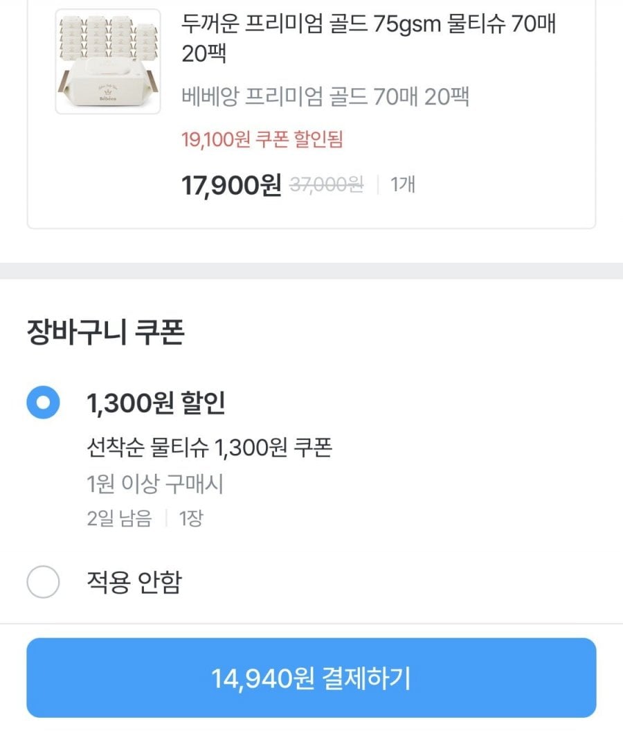Open the wet tissue product thumbnail
Screen dimensions: 623x731
(x=108, y=61)
